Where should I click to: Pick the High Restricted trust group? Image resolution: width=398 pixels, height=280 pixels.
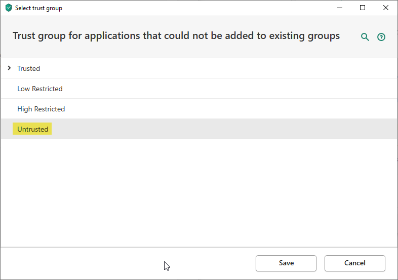[x=41, y=109]
